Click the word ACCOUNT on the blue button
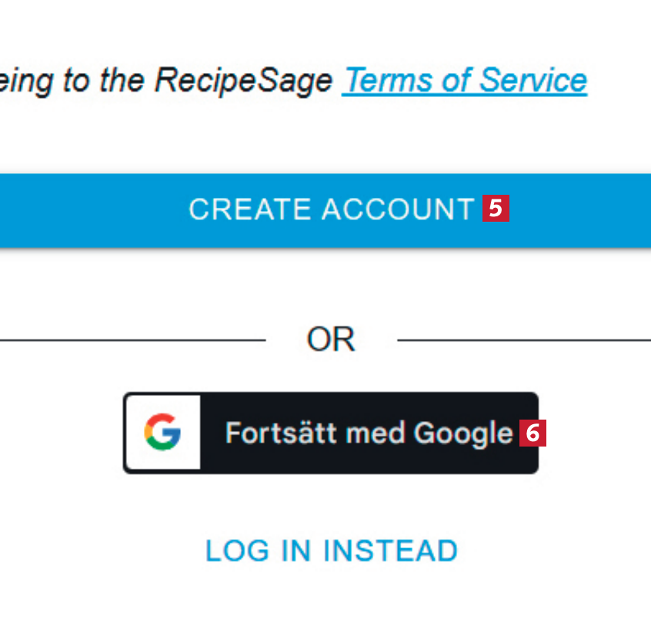This screenshot has height=619, width=651. [x=398, y=209]
